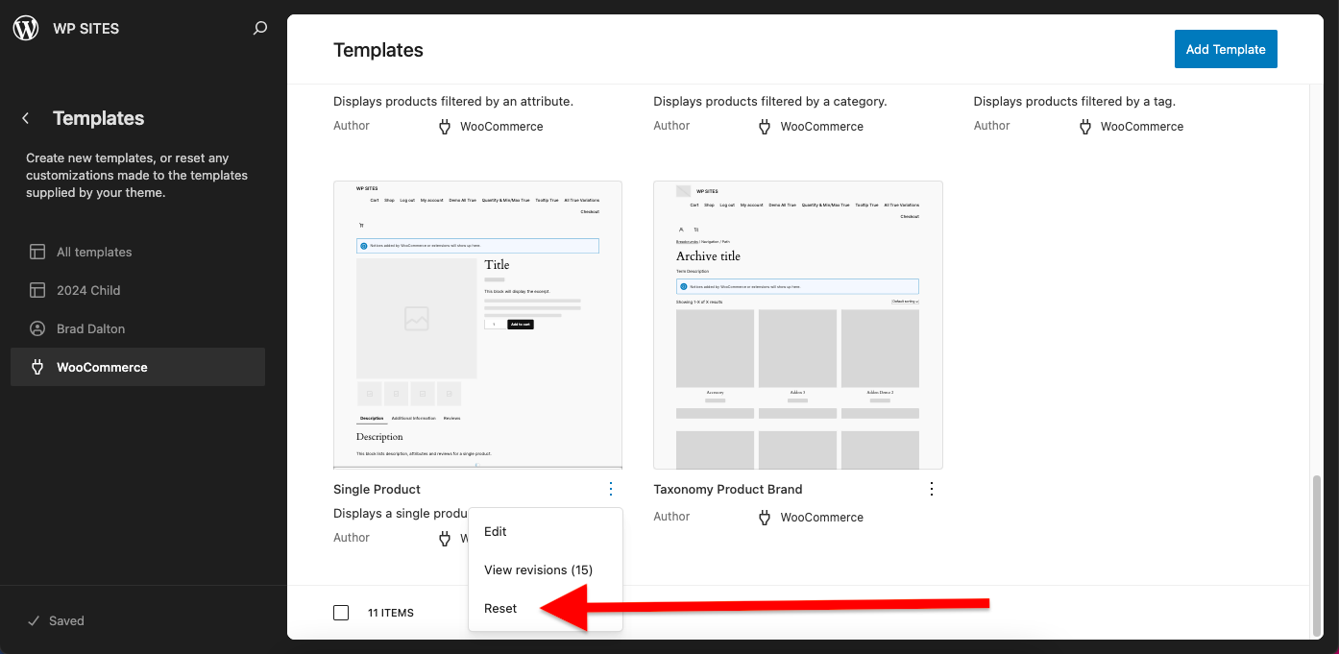Image resolution: width=1339 pixels, height=654 pixels.
Task: Select View revisions (15) menu item
Action: (538, 569)
